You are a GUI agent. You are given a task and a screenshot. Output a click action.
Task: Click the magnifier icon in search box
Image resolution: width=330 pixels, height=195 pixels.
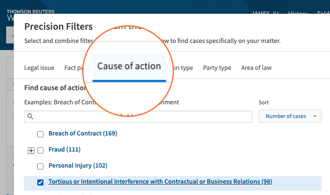coord(30,116)
